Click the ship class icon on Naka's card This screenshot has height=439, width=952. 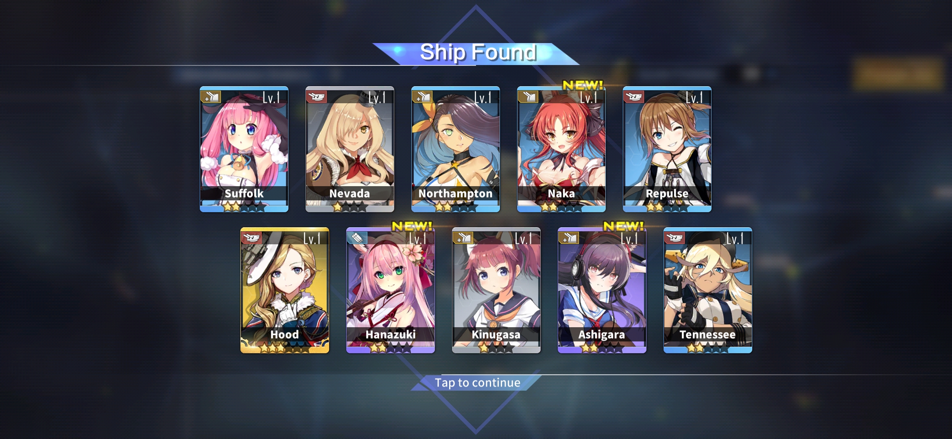tap(528, 97)
